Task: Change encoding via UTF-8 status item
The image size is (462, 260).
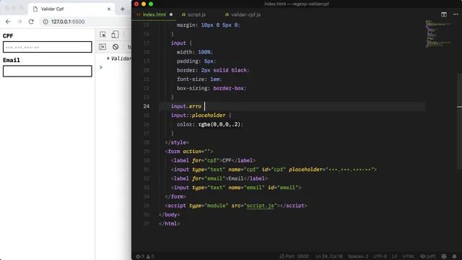Action: point(380,256)
